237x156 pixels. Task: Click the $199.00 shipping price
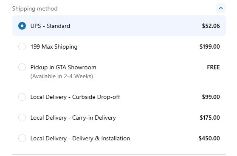coord(210,47)
